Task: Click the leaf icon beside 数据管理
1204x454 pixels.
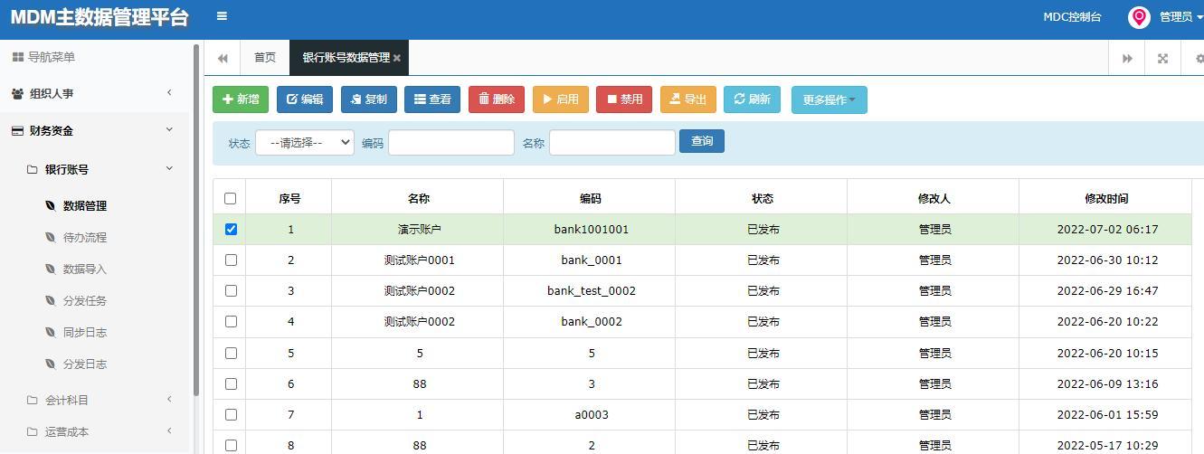Action: pyautogui.click(x=51, y=205)
